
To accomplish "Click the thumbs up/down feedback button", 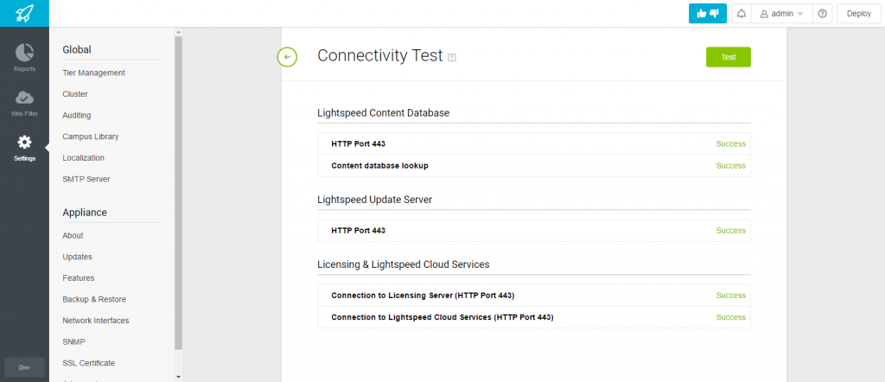I will [x=707, y=14].
